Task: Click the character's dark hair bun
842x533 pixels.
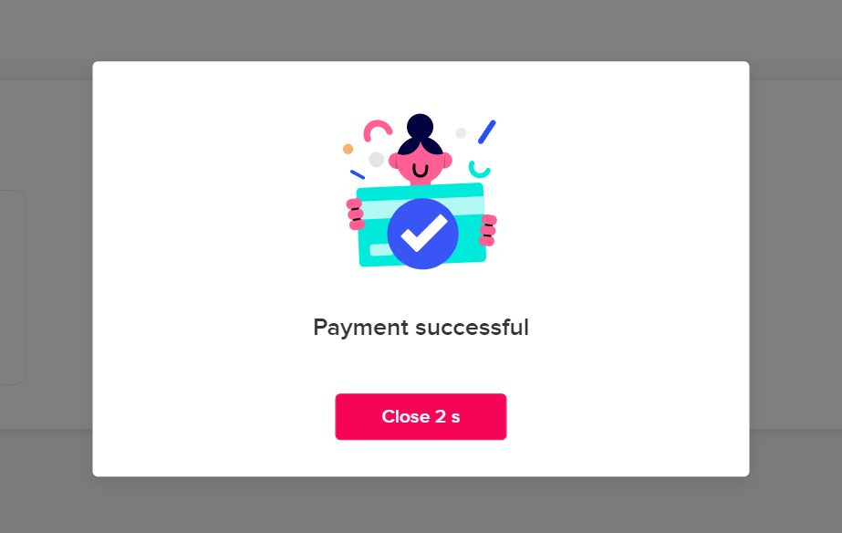Action: 420,127
